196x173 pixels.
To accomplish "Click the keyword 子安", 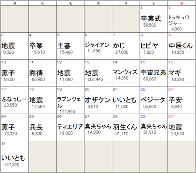I will click(x=175, y=100).
